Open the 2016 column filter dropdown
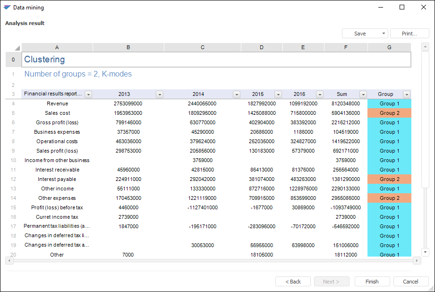The height and width of the screenshot is (292, 435). (320, 94)
